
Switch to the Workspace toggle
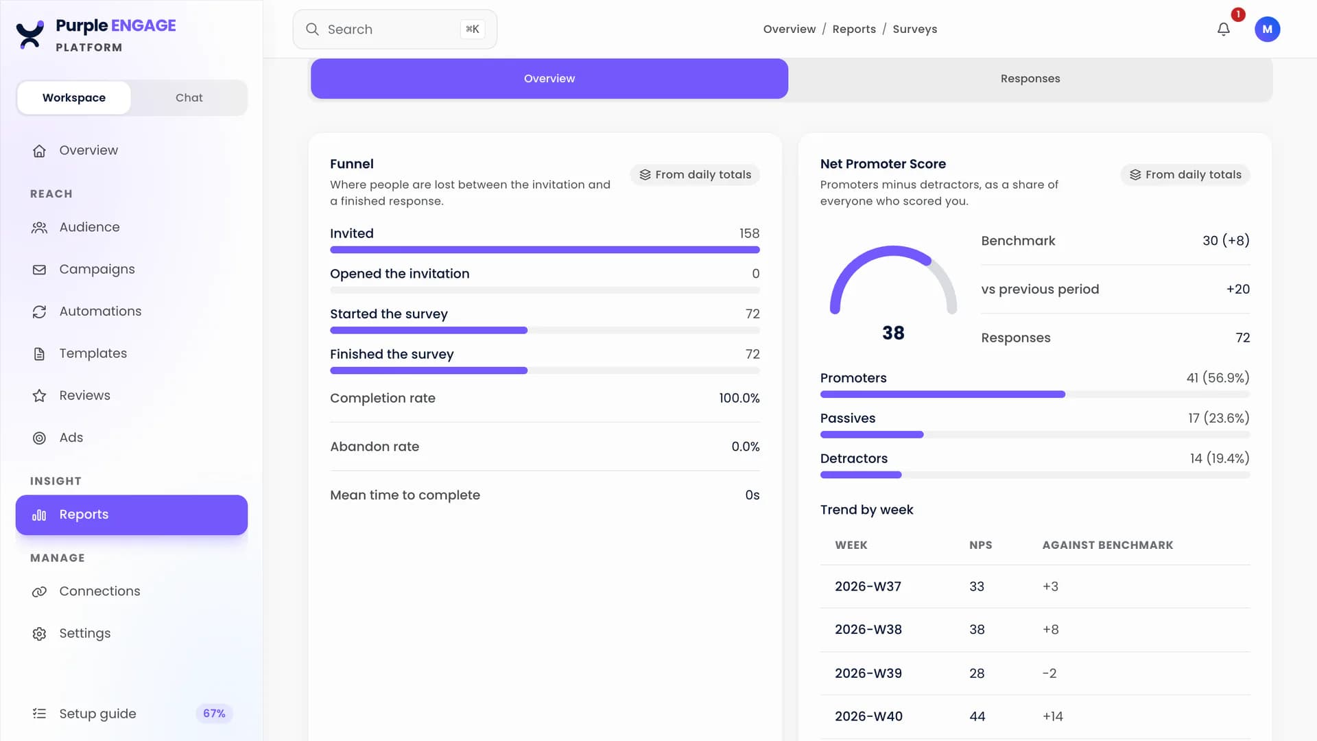tap(74, 98)
